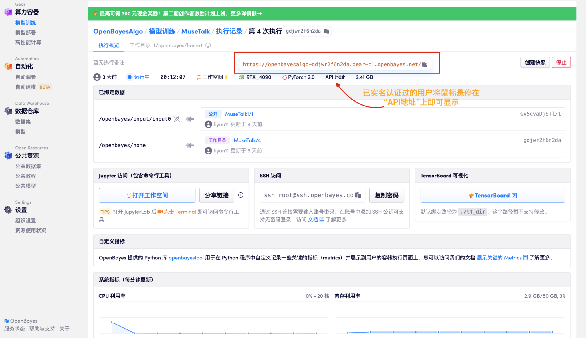
Task: Select the Automation (自动化) sidebar icon
Action: pyautogui.click(x=8, y=66)
